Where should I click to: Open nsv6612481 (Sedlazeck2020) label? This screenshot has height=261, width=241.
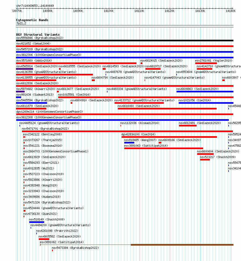pos(200,123)
